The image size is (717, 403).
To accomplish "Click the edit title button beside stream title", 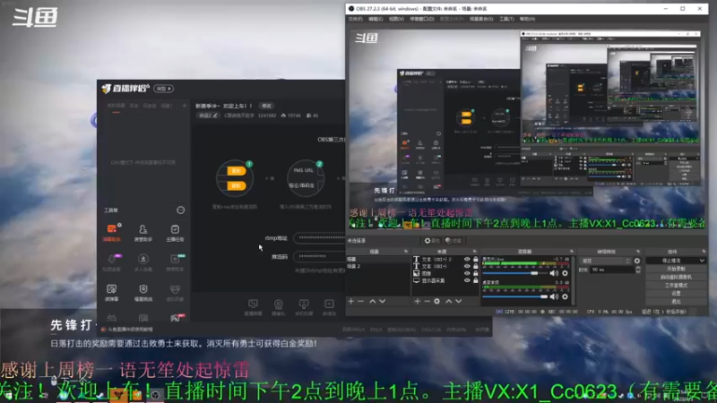I will [x=266, y=106].
